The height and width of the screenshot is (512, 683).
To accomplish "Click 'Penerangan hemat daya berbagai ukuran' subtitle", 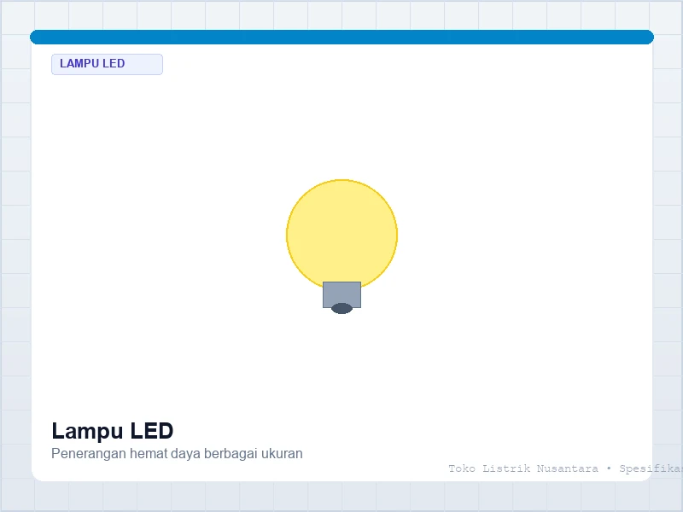I will pyautogui.click(x=177, y=454).
